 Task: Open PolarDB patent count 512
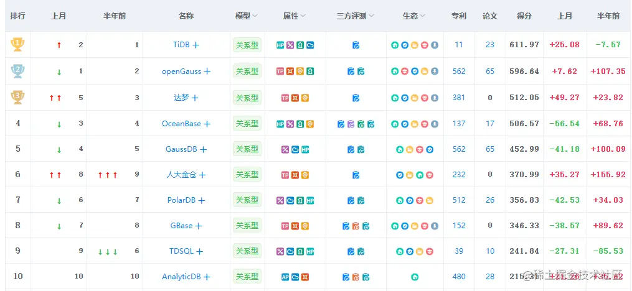[x=459, y=200]
